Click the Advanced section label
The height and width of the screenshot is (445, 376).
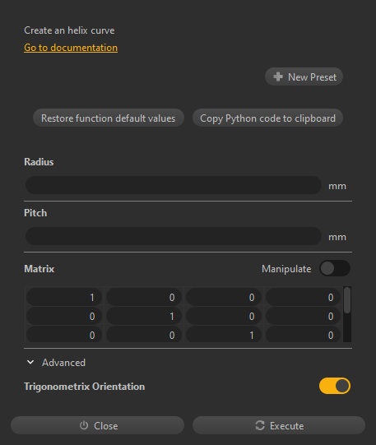click(x=63, y=363)
